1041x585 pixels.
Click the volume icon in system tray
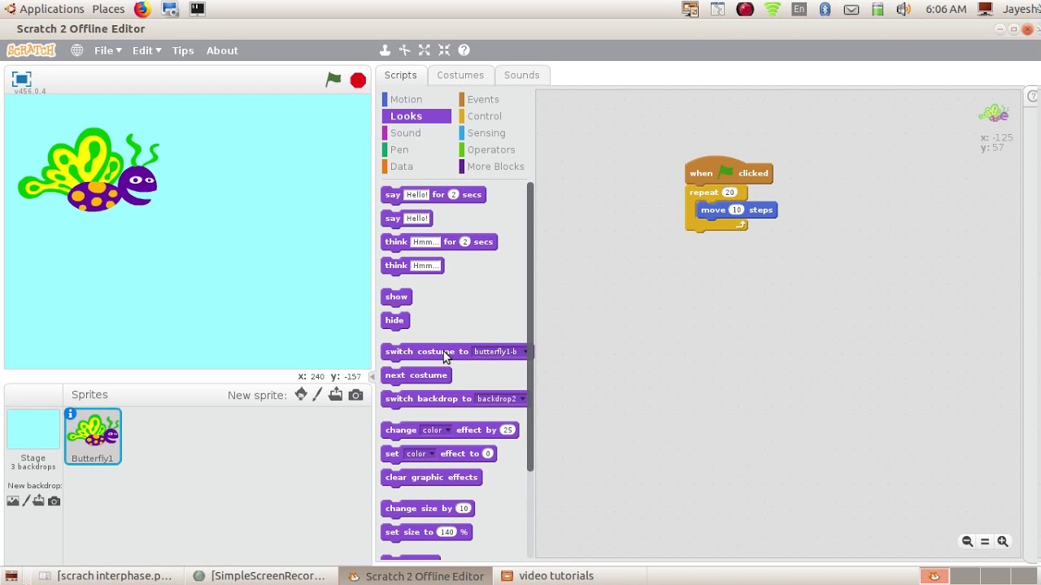coord(904,9)
